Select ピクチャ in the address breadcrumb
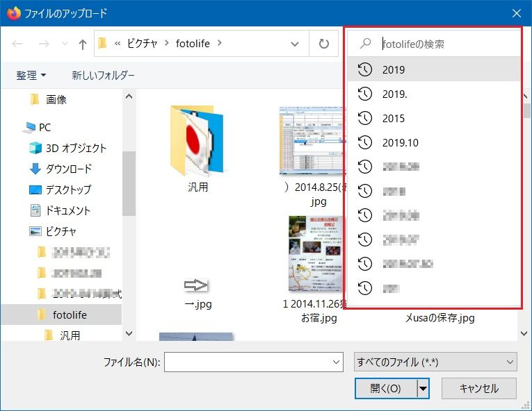The height and width of the screenshot is (411, 532). (142, 43)
